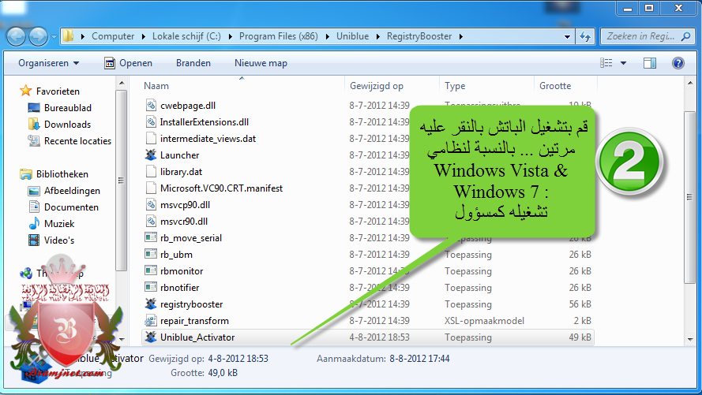Select cwebpage.dll file icon
Image resolution: width=702 pixels, height=395 pixels.
pos(151,105)
